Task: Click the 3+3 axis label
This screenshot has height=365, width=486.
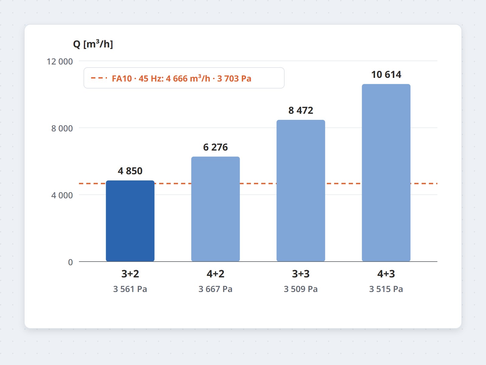Action: pyautogui.click(x=301, y=274)
